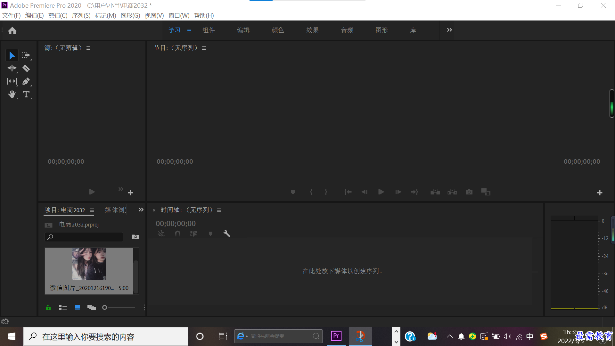Select the 微信图片 clip thumbnail
This screenshot has width=615, height=346.
[x=89, y=264]
